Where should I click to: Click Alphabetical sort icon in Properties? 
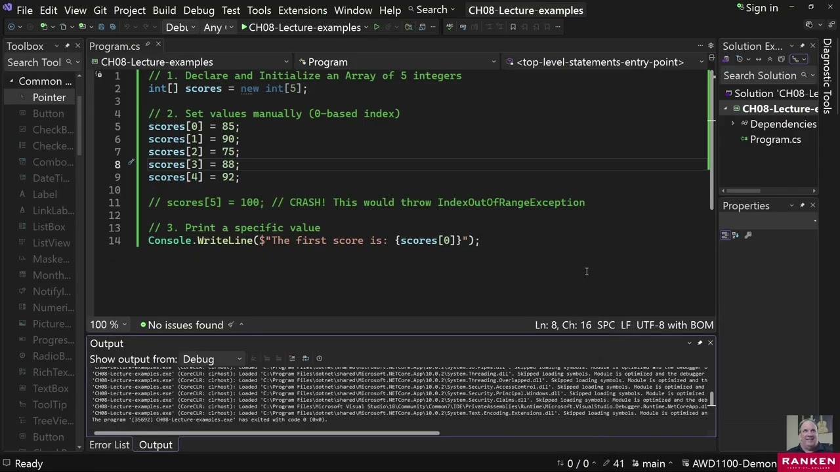coord(736,235)
